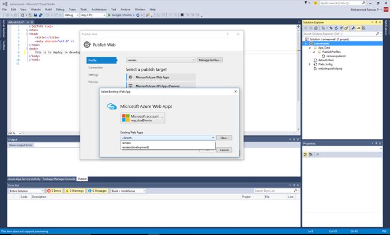Select ramees(development) from the dropdown list
Image resolution: width=390 pixels, height=235 pixels.
click(x=167, y=147)
